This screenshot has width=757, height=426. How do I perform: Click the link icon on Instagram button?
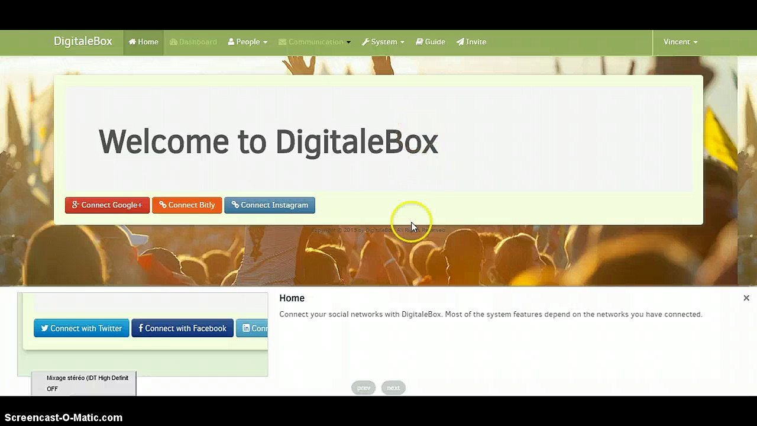tap(235, 205)
